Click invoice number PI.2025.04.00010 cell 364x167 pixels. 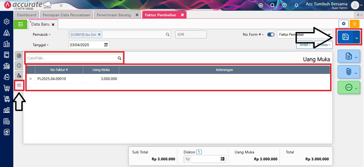coord(59,79)
